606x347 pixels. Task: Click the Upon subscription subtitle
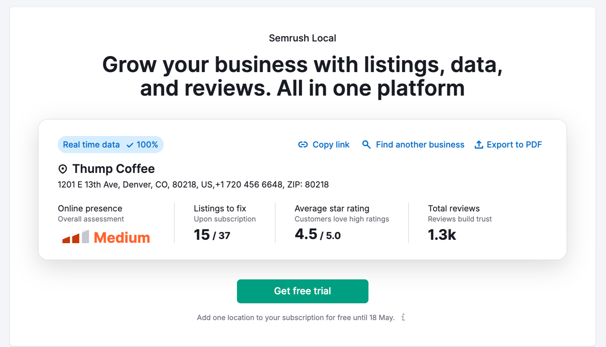tap(225, 219)
